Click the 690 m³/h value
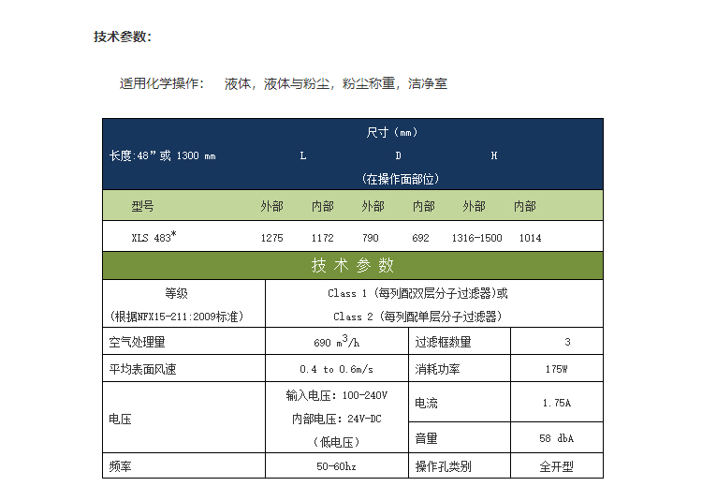702x501 pixels. [x=337, y=341]
